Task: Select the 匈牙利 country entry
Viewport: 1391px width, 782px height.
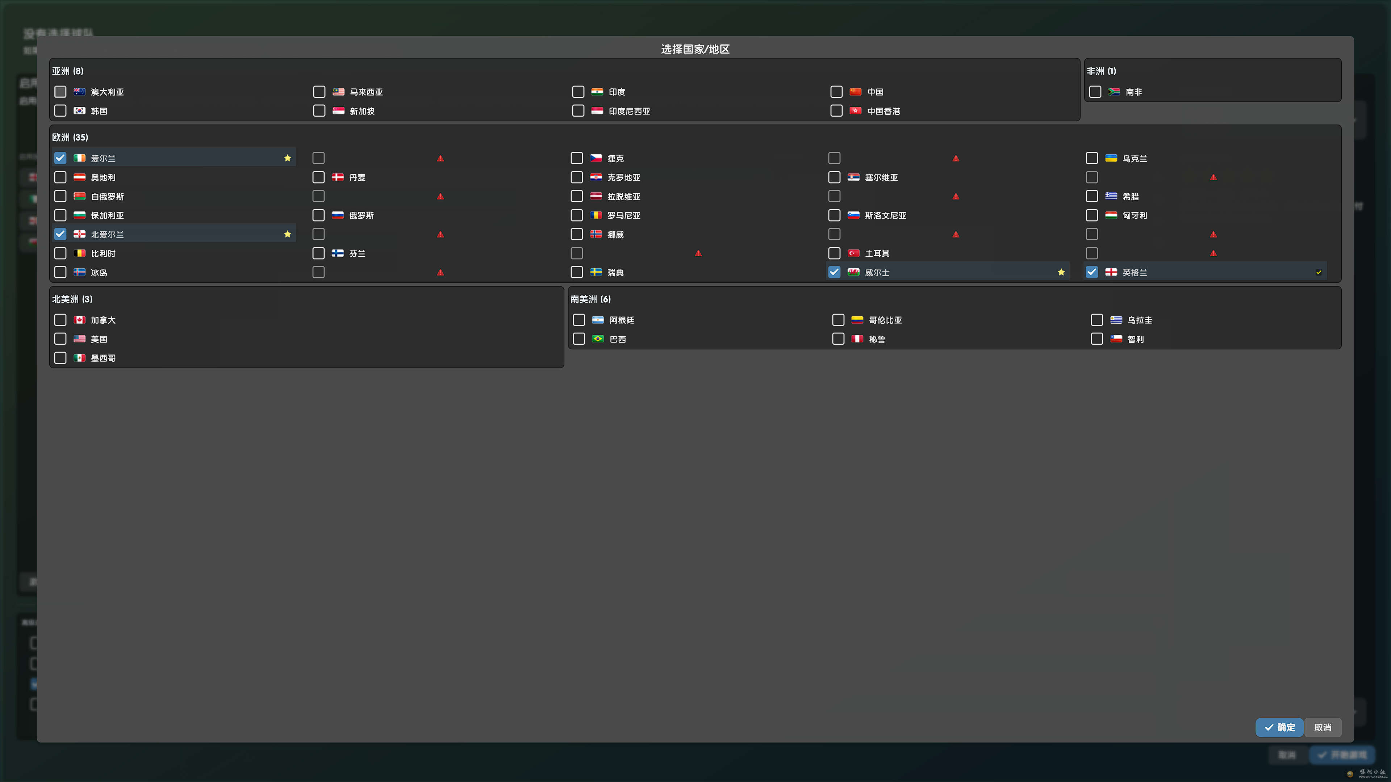Action: click(1134, 215)
